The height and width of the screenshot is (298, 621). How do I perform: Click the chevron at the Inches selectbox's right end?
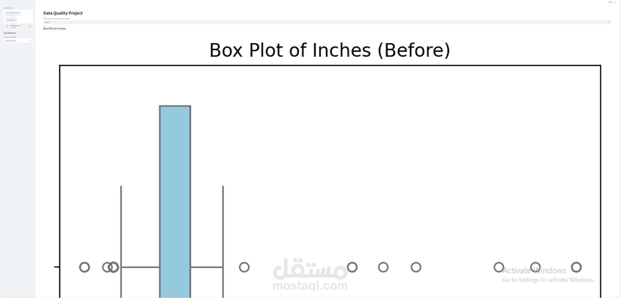click(608, 22)
